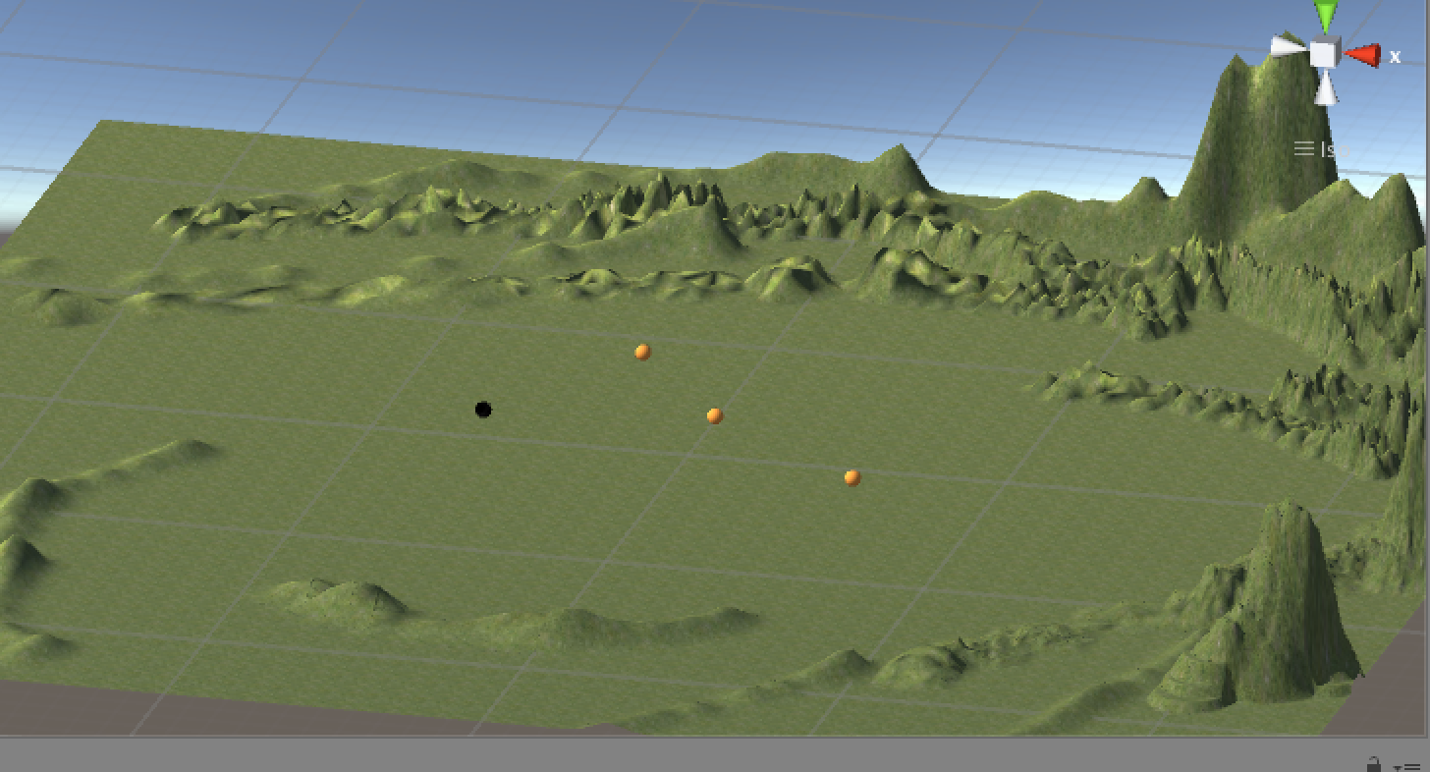Open the panel options menu beside the lock
Image resolution: width=1430 pixels, height=772 pixels.
(x=1407, y=766)
